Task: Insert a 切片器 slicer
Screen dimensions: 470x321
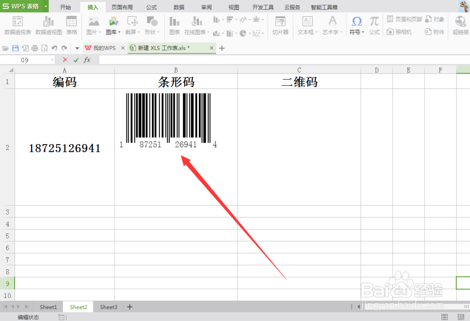Action: [x=280, y=25]
